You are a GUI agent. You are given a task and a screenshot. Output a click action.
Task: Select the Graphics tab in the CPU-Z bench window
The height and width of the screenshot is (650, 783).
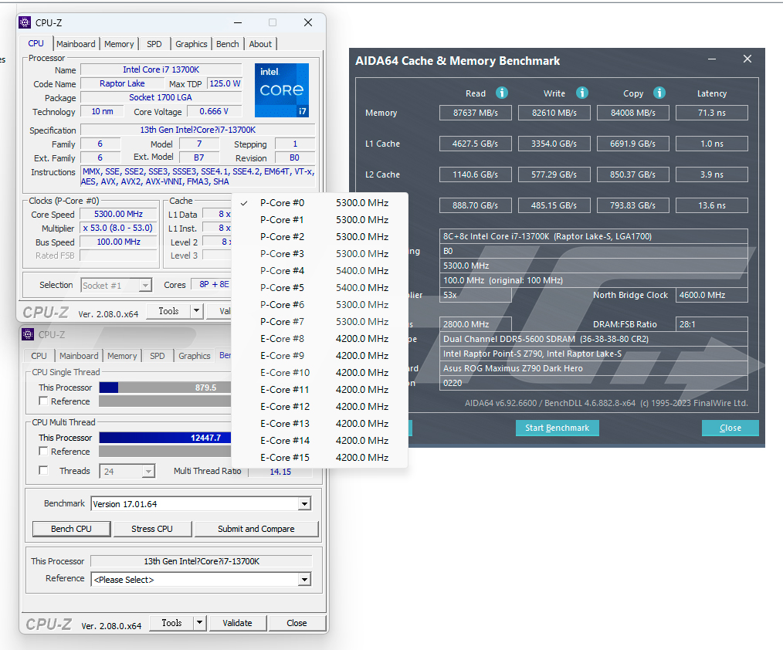coord(195,356)
